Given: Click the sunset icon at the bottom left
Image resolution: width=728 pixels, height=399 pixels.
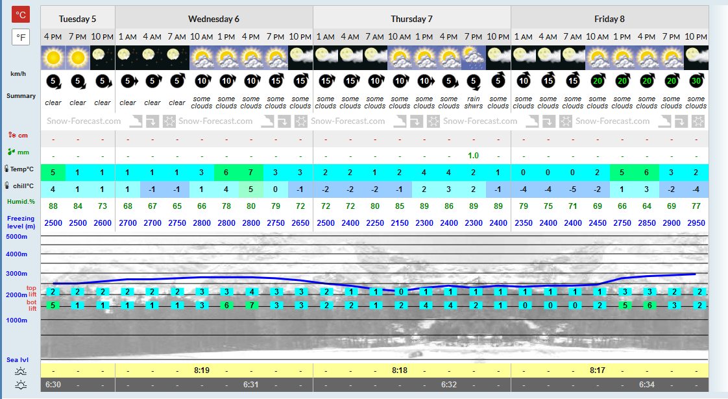Looking at the screenshot, I should [20, 385].
